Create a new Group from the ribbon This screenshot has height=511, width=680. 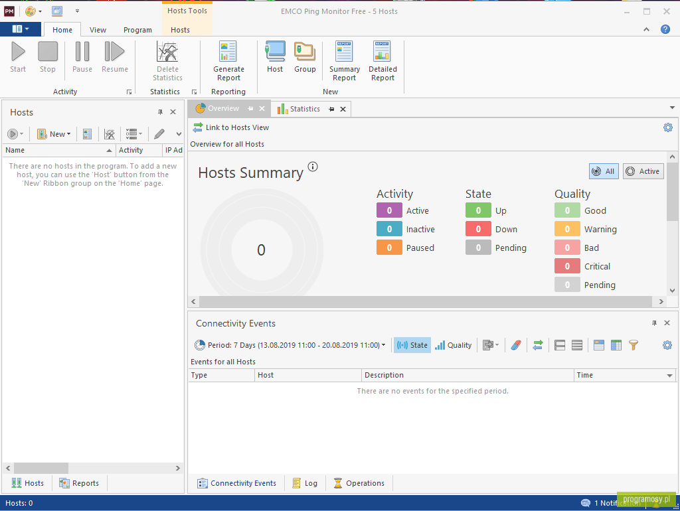pyautogui.click(x=305, y=57)
